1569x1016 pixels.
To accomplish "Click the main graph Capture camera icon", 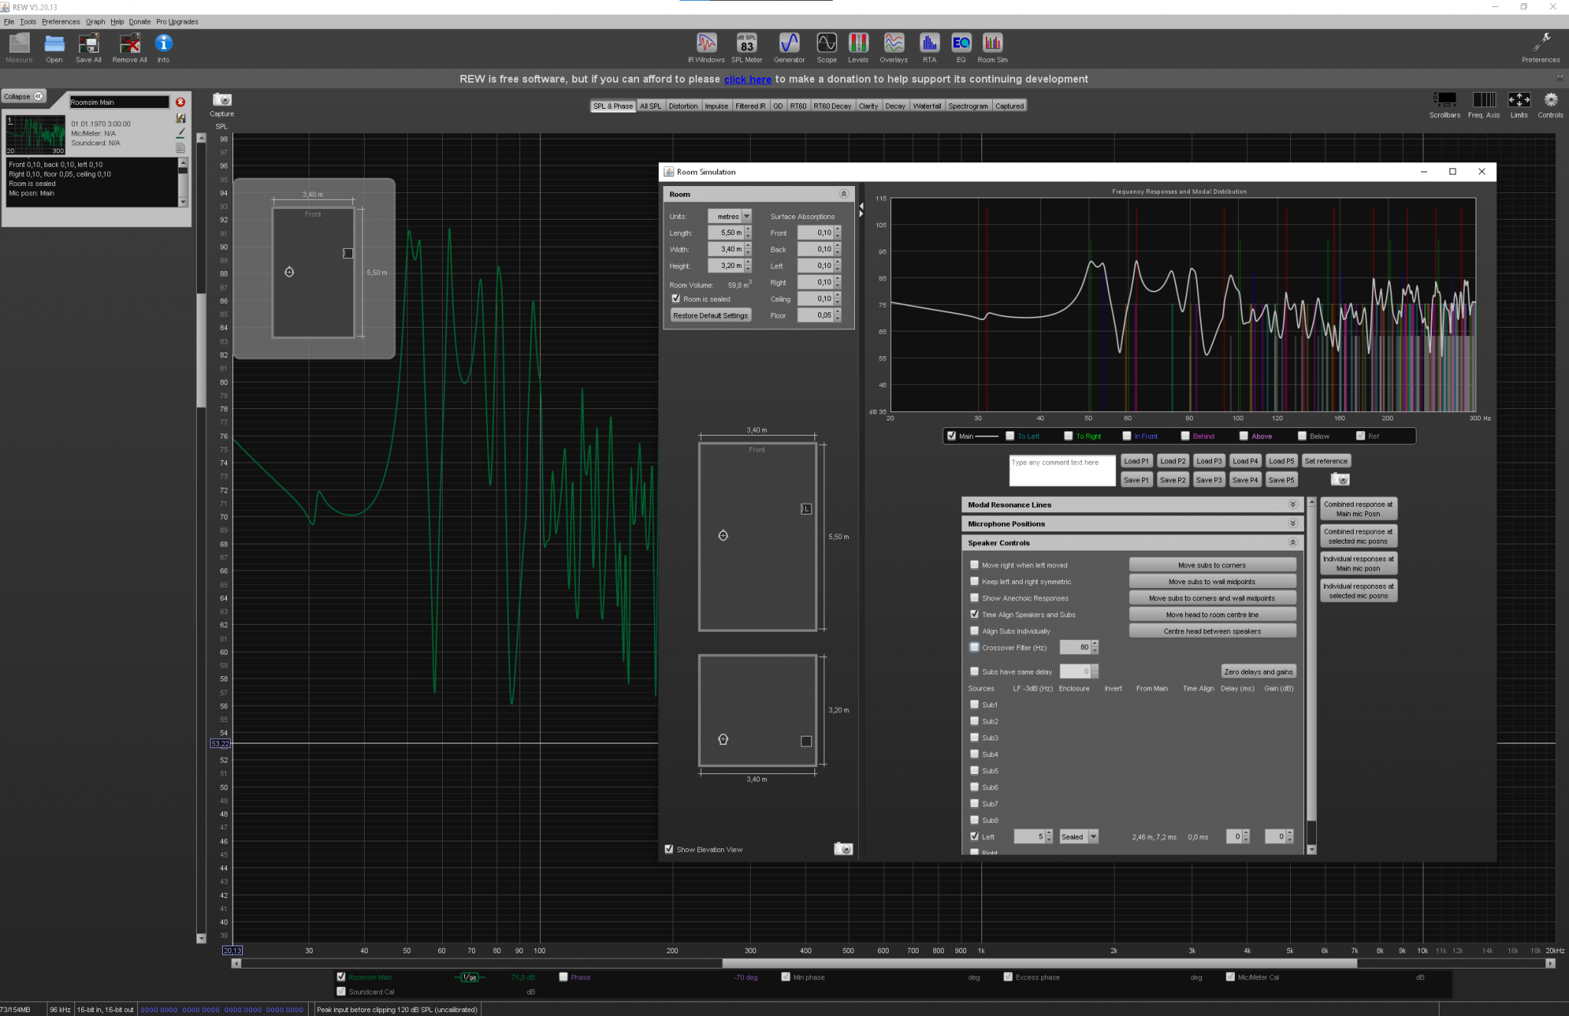I will point(222,100).
